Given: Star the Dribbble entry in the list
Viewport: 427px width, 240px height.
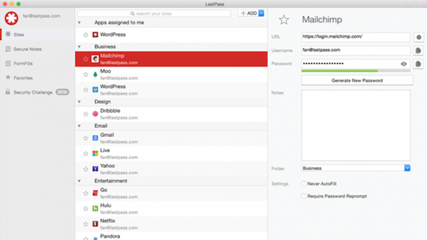Looking at the screenshot, I should click(86, 114).
